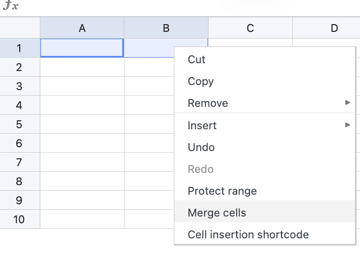Select row 1 header
This screenshot has height=254, width=360.
[x=19, y=48]
